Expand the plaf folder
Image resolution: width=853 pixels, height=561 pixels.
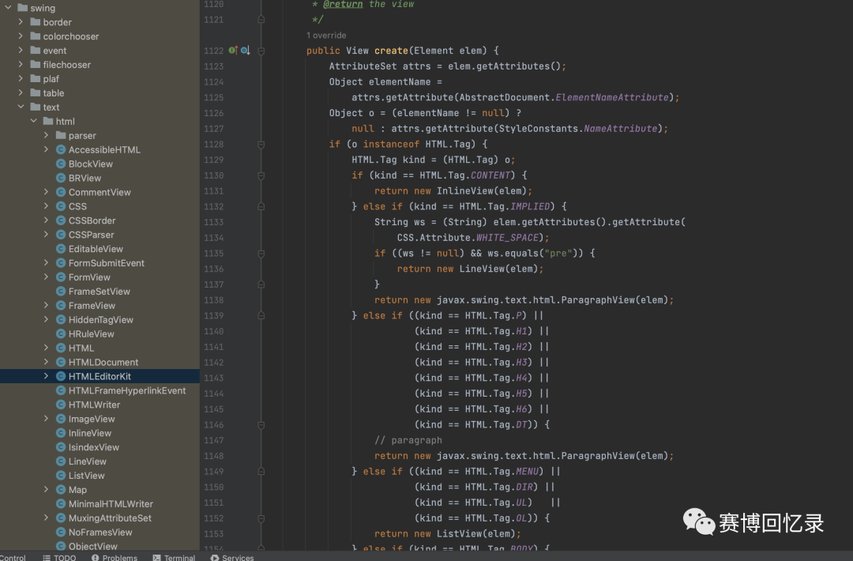[x=21, y=78]
